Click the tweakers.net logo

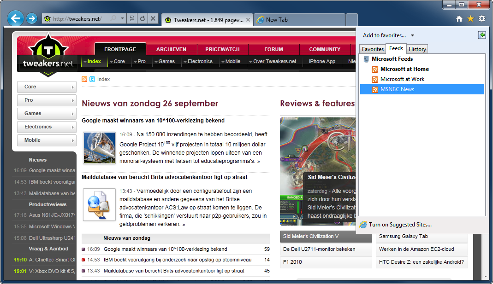[48, 55]
